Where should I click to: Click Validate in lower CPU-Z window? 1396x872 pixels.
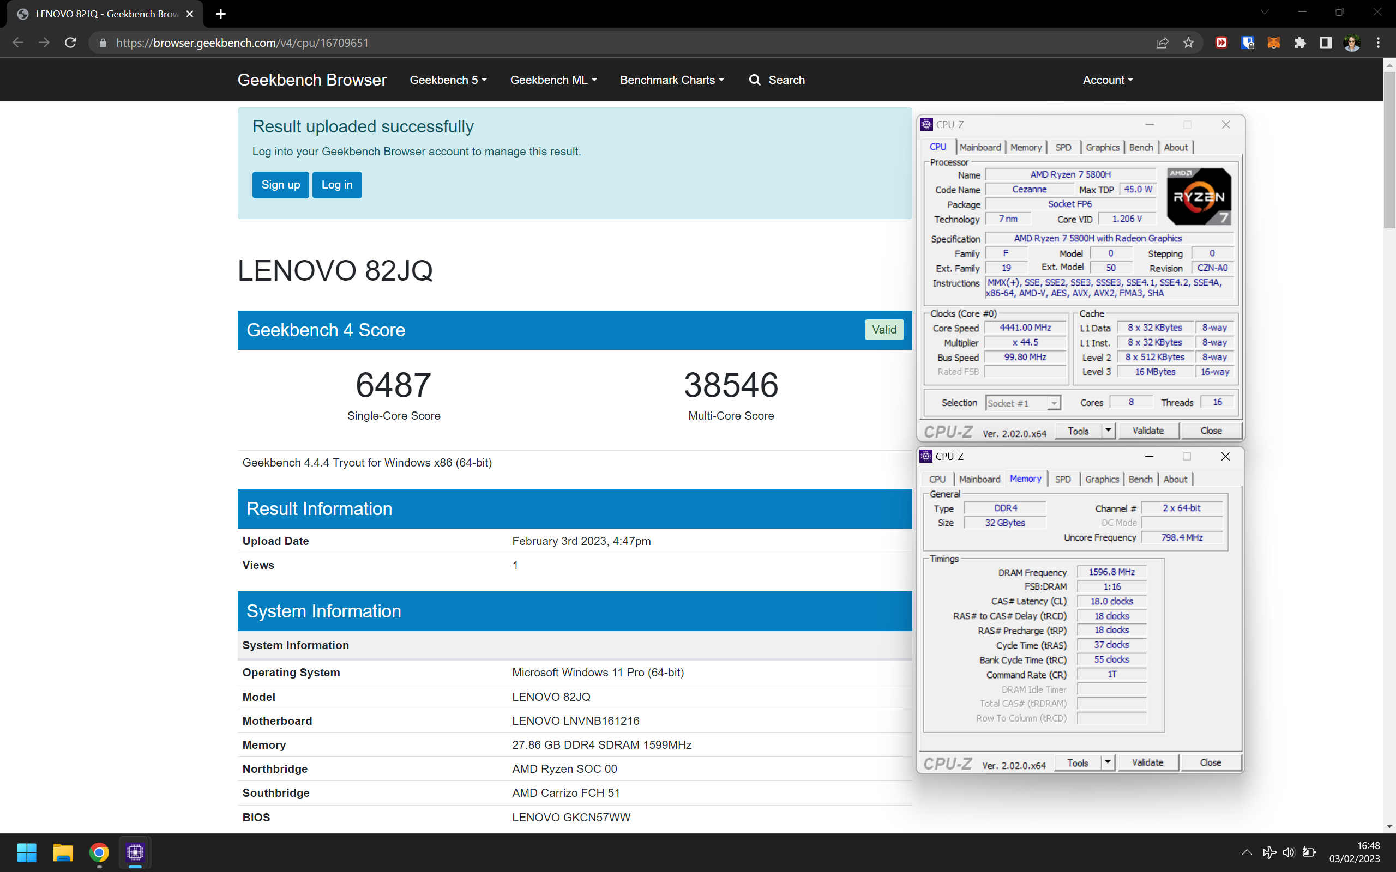1147,763
